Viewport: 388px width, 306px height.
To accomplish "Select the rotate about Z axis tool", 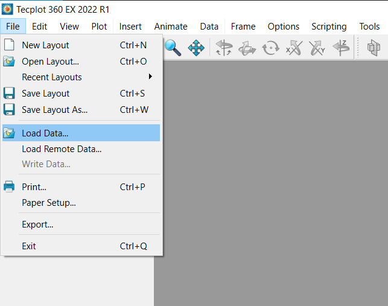I will click(x=341, y=48).
